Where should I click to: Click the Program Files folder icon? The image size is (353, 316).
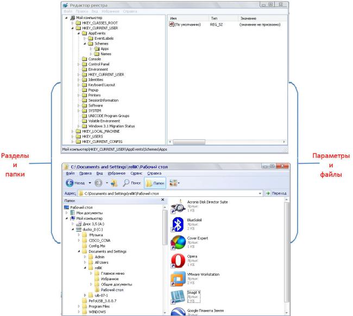[x=85, y=306]
